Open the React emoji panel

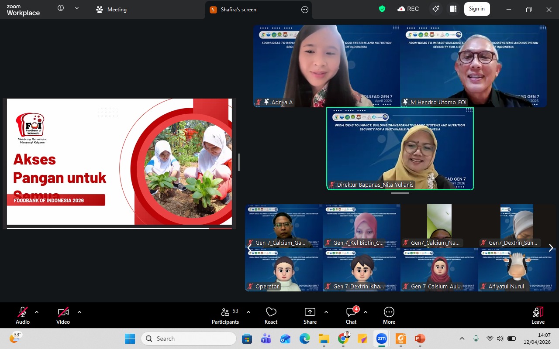pos(271,315)
